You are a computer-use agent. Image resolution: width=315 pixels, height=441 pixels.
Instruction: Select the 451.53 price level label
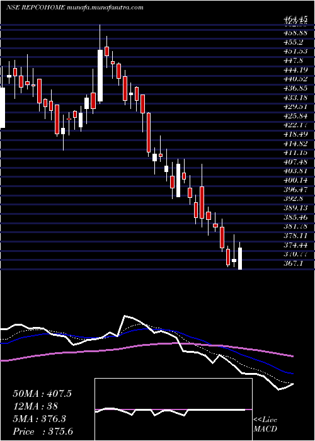point(295,51)
